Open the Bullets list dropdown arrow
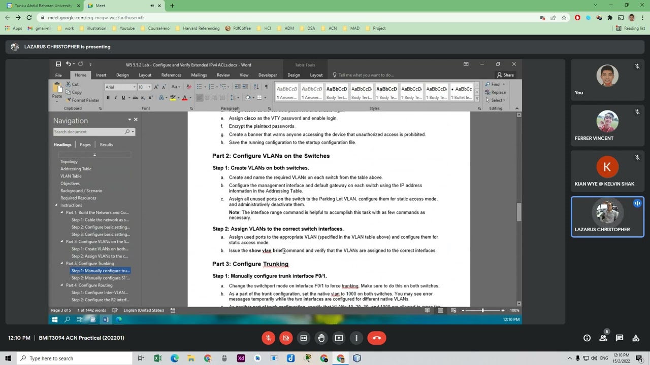 (205, 87)
